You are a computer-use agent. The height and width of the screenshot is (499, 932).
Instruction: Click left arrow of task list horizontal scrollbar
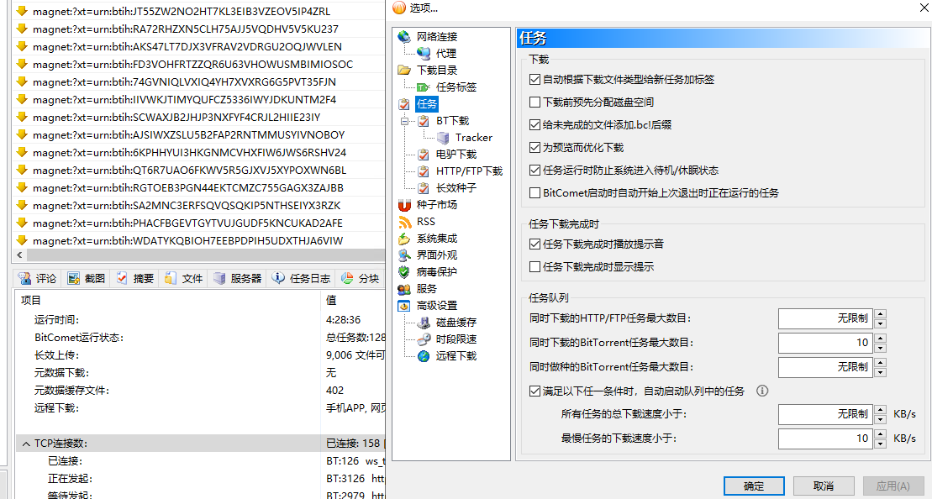coord(18,255)
